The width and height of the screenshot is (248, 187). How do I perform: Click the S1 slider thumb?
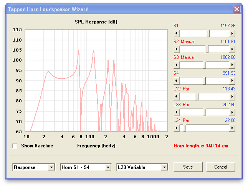pos(208,33)
